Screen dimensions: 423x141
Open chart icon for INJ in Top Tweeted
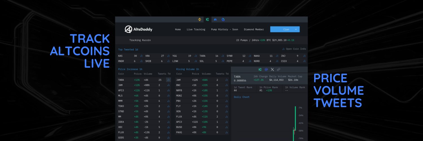tap(304, 56)
